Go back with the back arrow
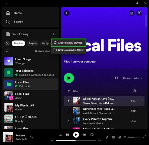The width and height of the screenshot is (149, 145). click(67, 13)
